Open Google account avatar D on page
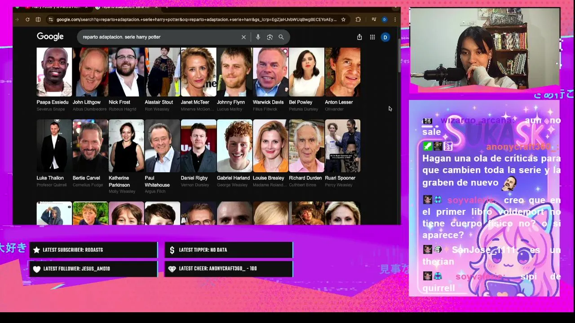The image size is (575, 323). pos(385,37)
